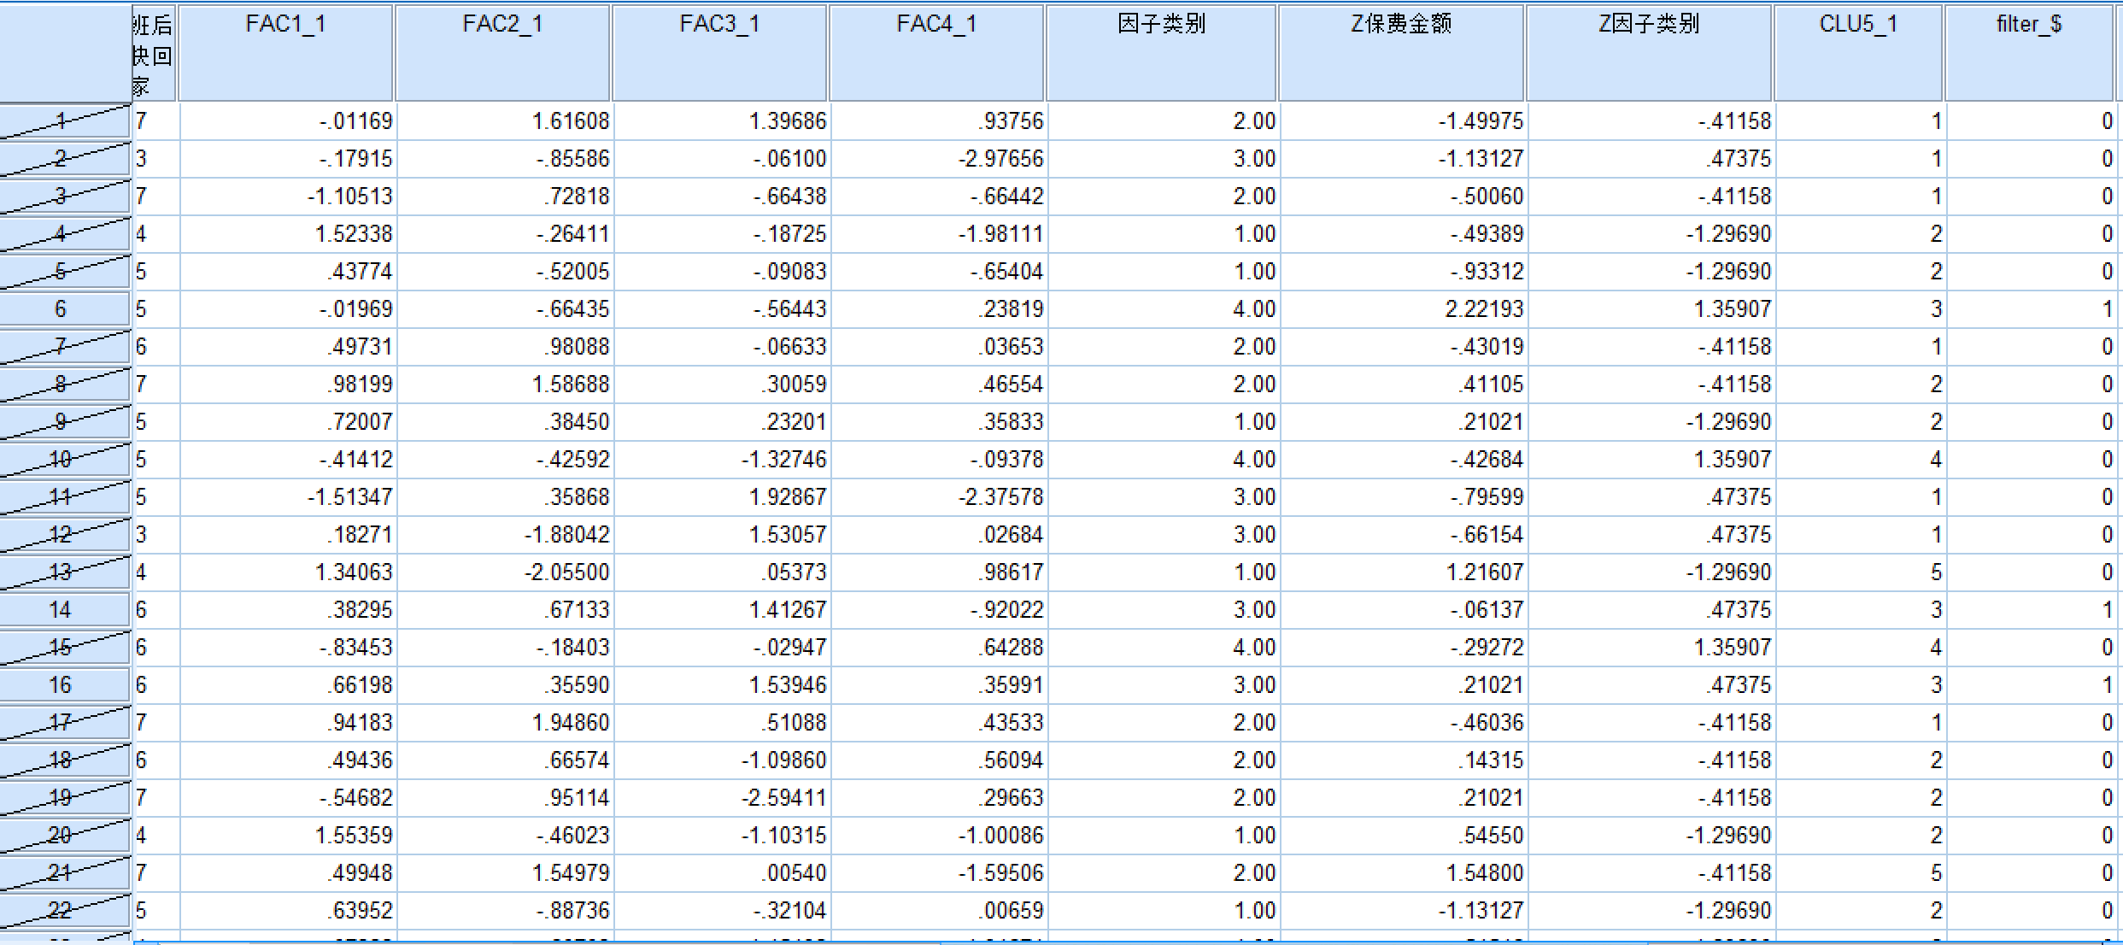Click FAC2_1 cell value -1.88042
This screenshot has width=2123, height=945.
(x=503, y=535)
